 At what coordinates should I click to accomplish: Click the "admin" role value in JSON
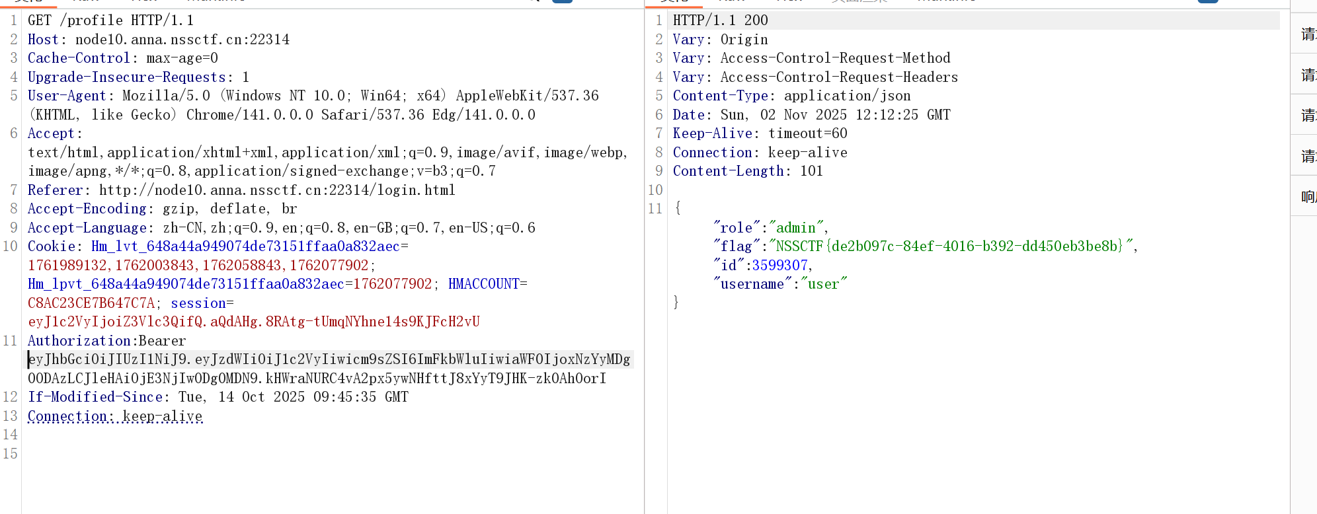click(796, 228)
